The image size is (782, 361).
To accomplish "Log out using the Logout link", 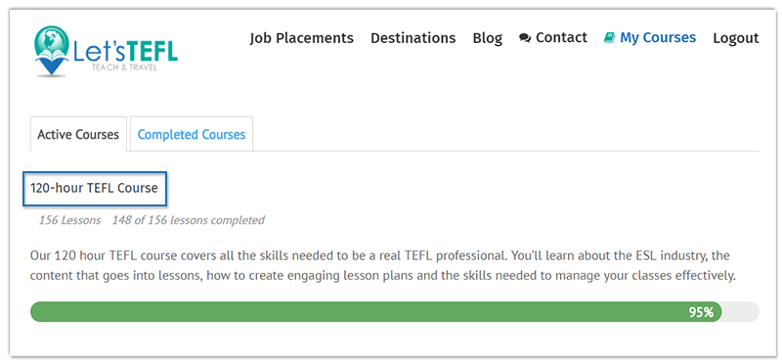I will click(x=736, y=38).
